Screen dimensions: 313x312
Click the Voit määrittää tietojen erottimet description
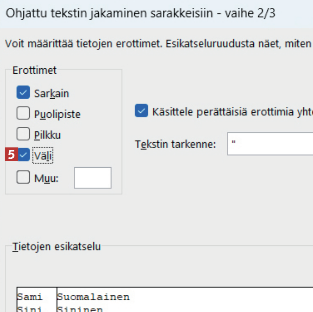tap(156, 43)
